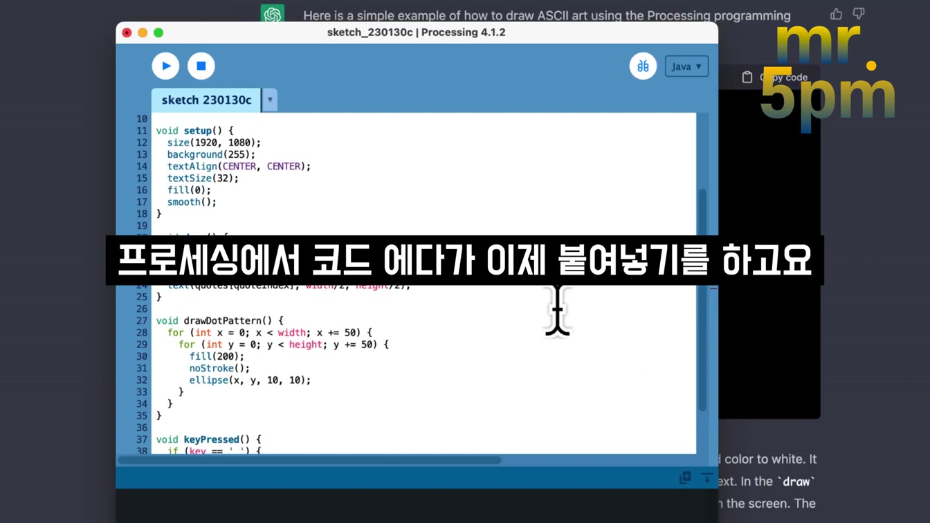Image resolution: width=930 pixels, height=523 pixels.
Task: Click the line 'noStroke();'
Action: click(219, 368)
